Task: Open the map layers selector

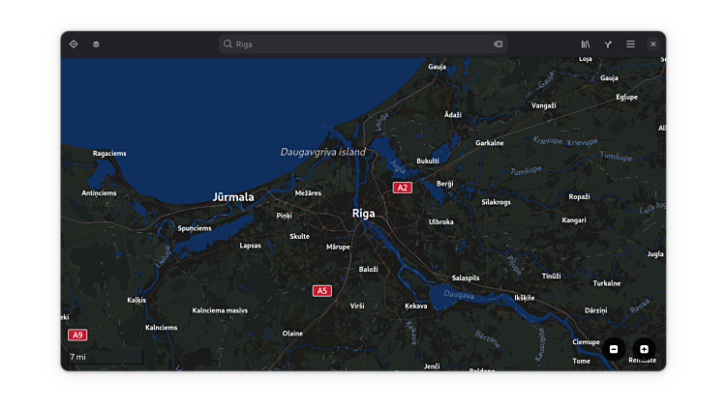Action: pyautogui.click(x=96, y=44)
